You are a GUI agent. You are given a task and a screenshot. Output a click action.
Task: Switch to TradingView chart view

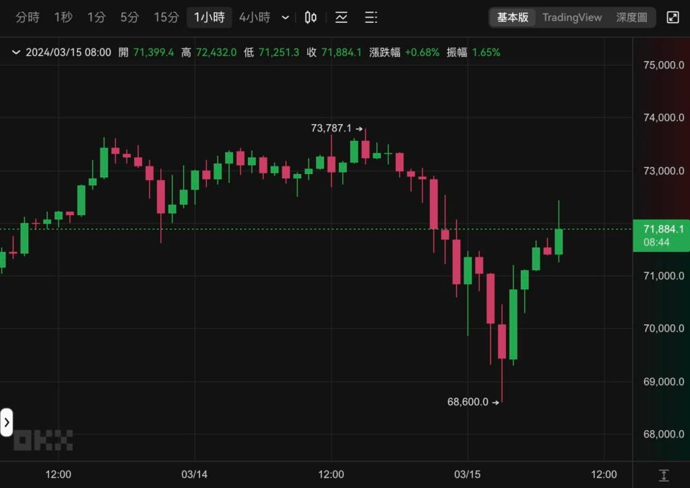572,18
